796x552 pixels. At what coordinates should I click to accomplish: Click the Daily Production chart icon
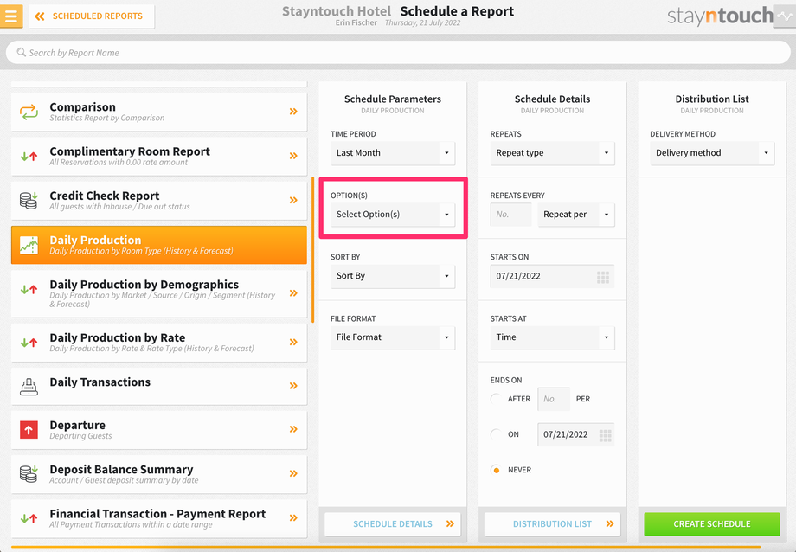coord(29,245)
